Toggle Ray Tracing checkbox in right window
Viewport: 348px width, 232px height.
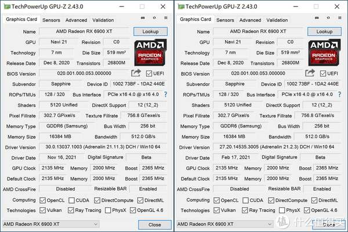[x=245, y=210]
